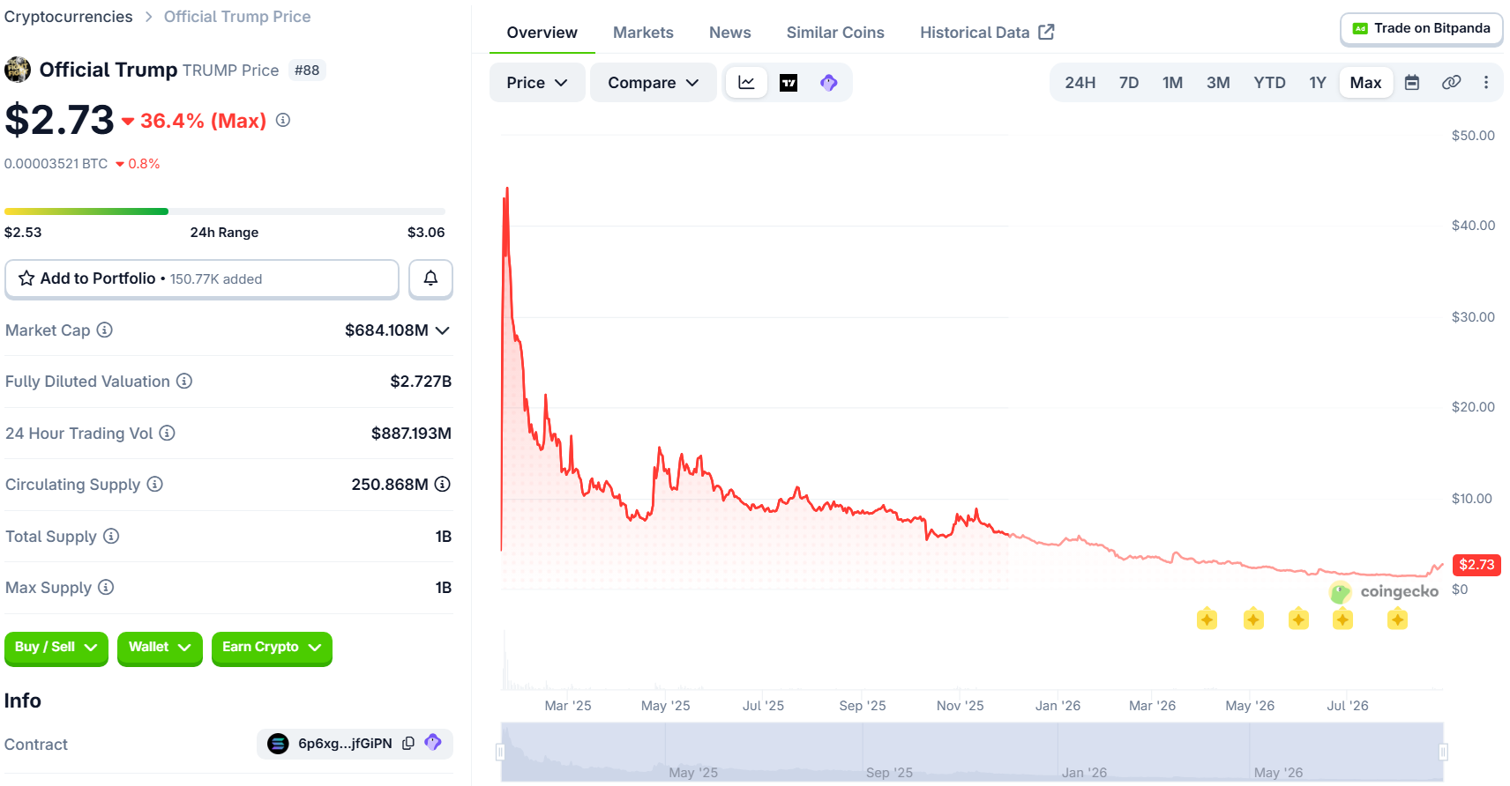The image size is (1510, 786).
Task: Switch to the News tab
Action: (x=730, y=33)
